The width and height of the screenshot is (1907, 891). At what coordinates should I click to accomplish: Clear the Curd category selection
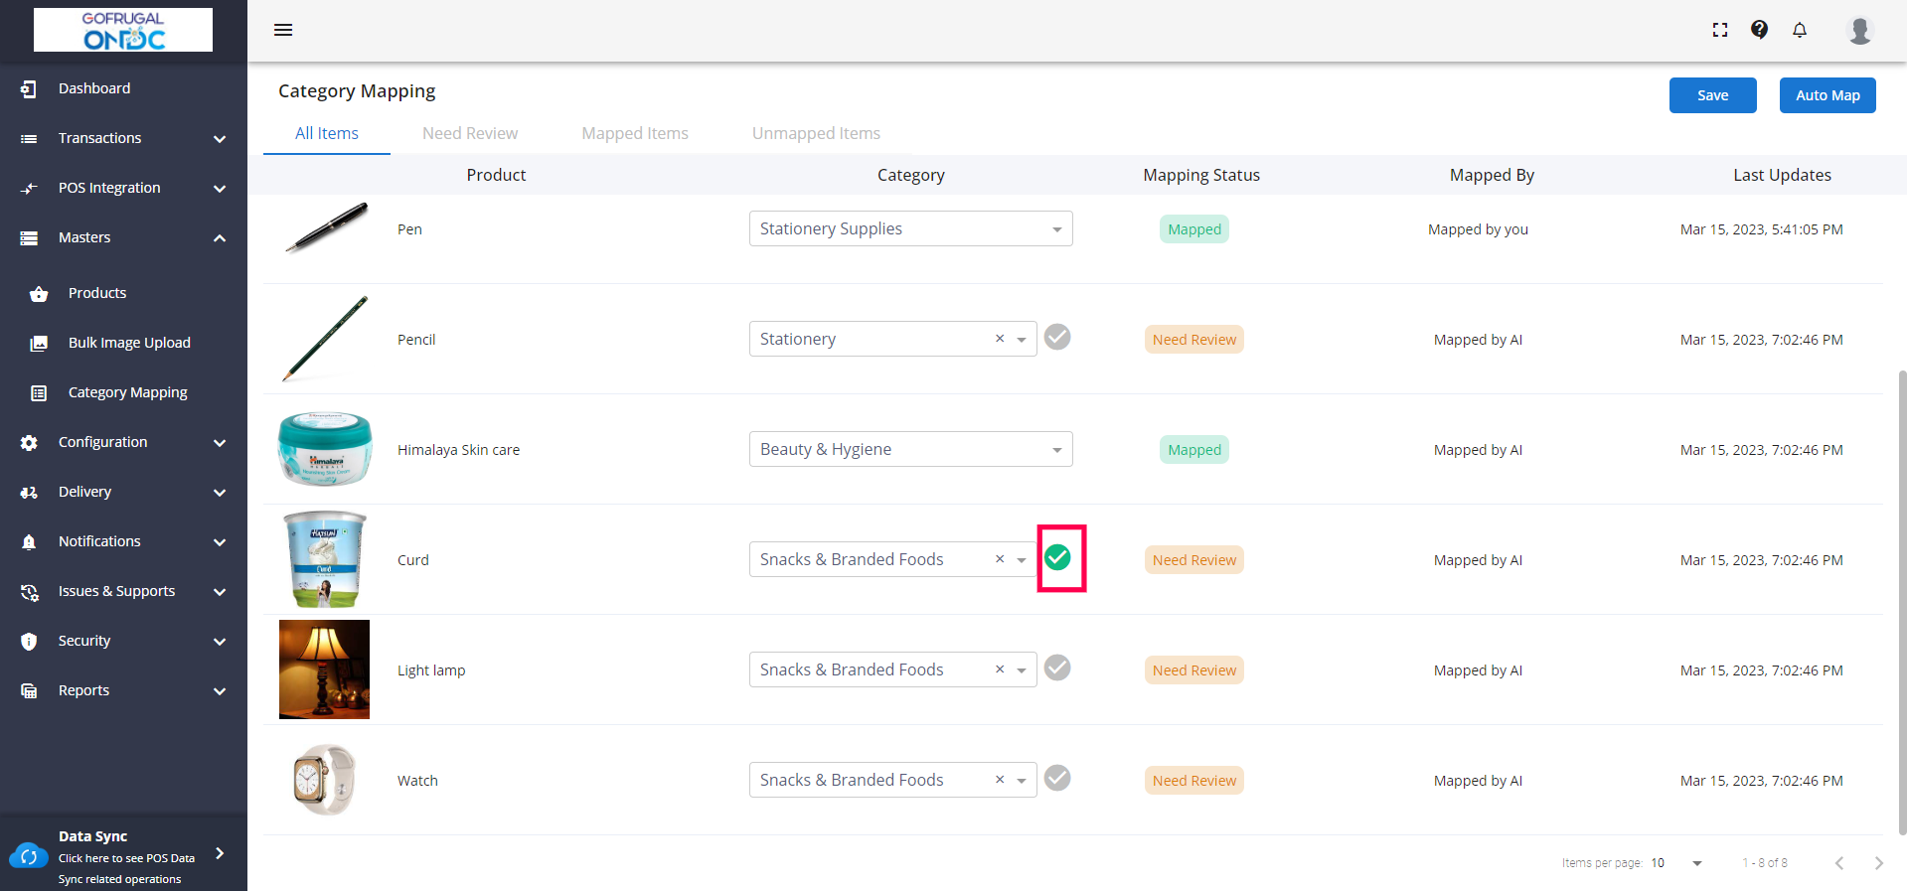tap(1000, 559)
